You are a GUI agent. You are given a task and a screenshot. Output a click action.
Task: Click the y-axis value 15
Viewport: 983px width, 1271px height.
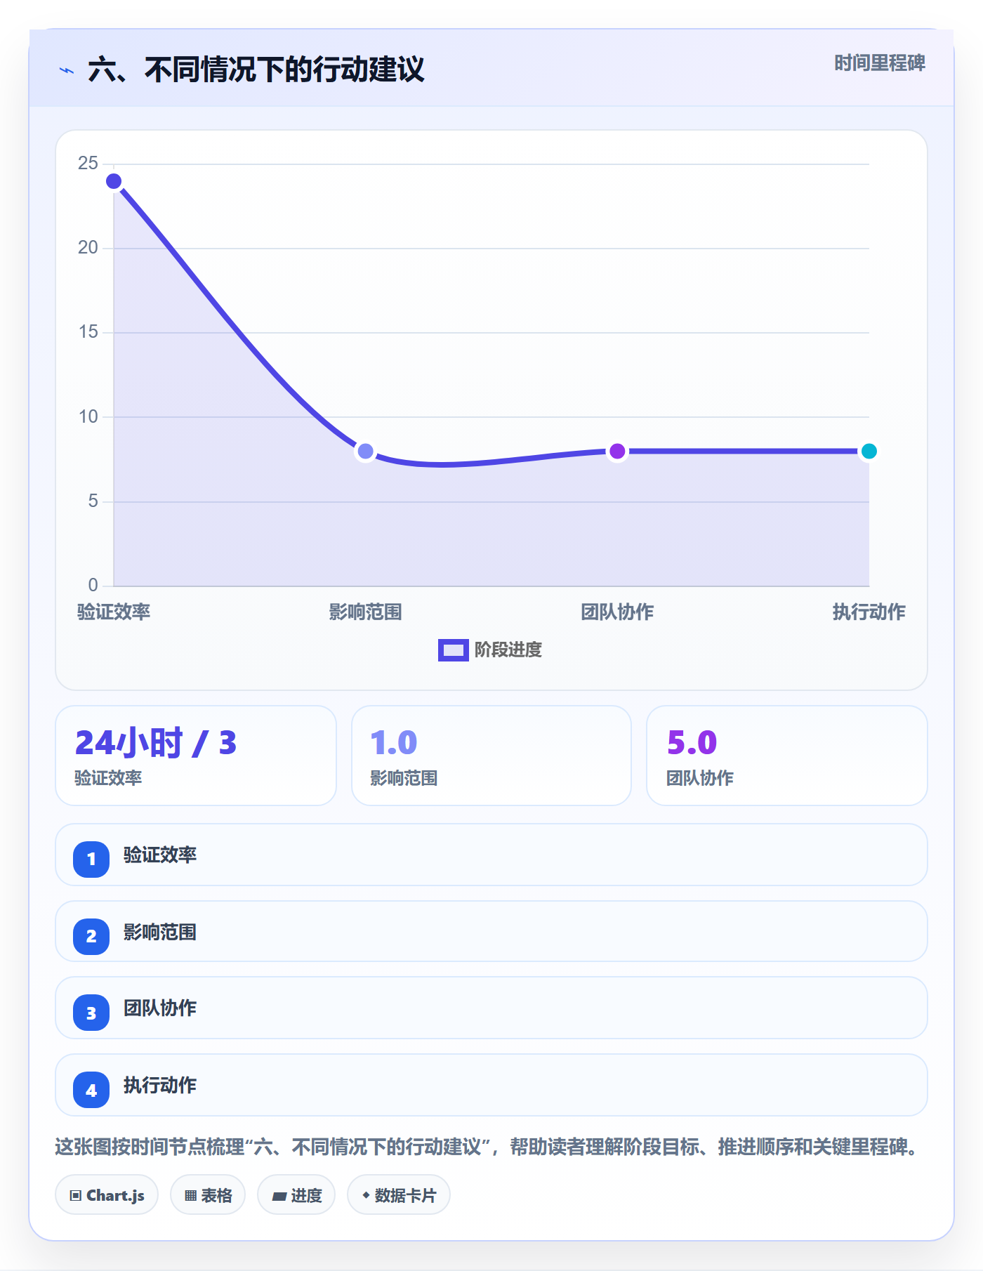pyautogui.click(x=88, y=331)
